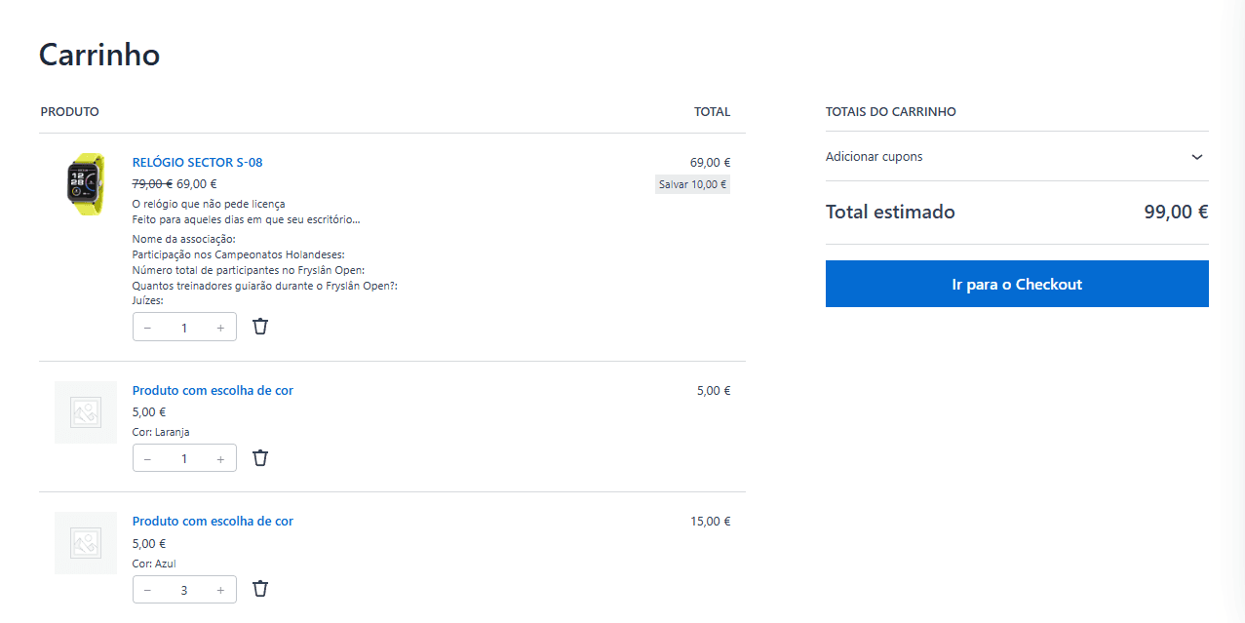This screenshot has height=623, width=1245.
Task: Open the coupon chevron dropdown
Action: point(1197,156)
